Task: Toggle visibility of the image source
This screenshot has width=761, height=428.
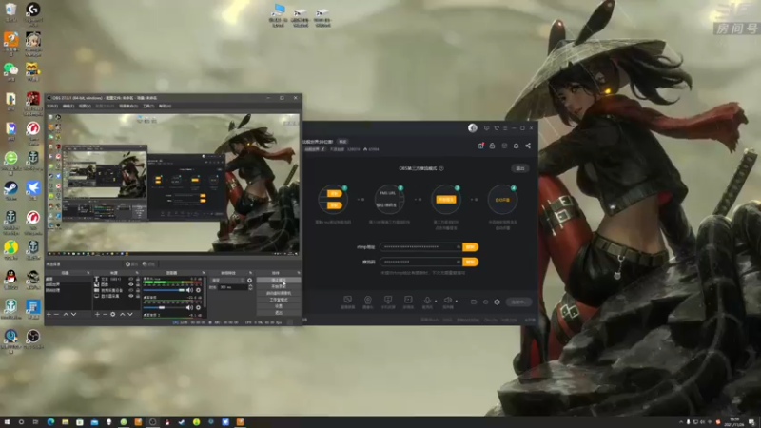Action: tap(131, 284)
